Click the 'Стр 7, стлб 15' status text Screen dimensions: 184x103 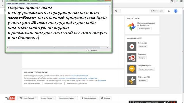[x=92, y=50]
